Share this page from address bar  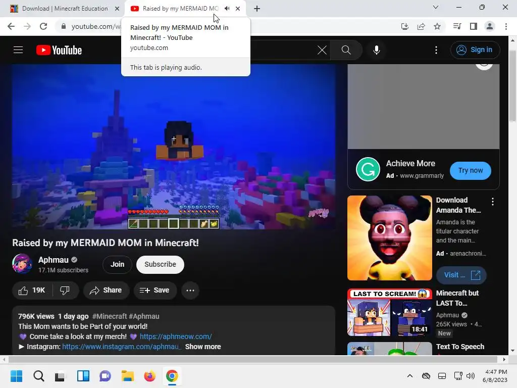click(421, 26)
